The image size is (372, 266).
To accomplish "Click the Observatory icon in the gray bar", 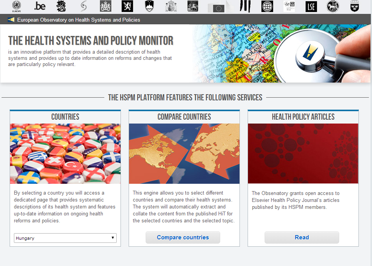I will click(12, 19).
